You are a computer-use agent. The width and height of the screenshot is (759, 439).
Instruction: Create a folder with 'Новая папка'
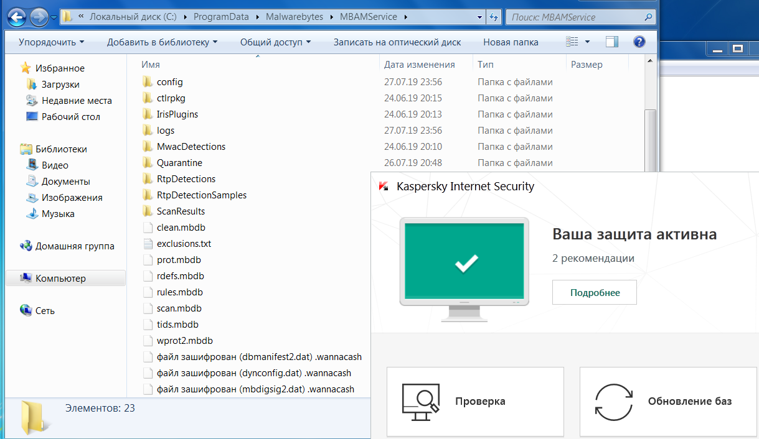(511, 42)
